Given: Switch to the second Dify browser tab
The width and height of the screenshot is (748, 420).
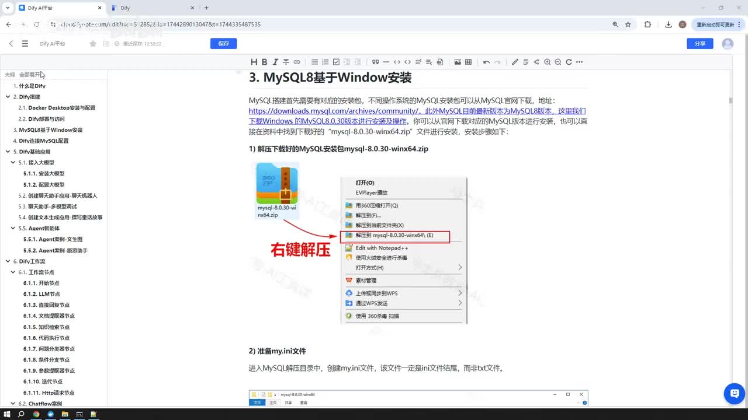Looking at the screenshot, I should pos(152,8).
